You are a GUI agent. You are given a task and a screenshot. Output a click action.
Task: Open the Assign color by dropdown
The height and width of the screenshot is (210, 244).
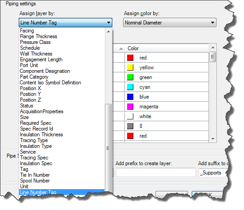(x=170, y=23)
